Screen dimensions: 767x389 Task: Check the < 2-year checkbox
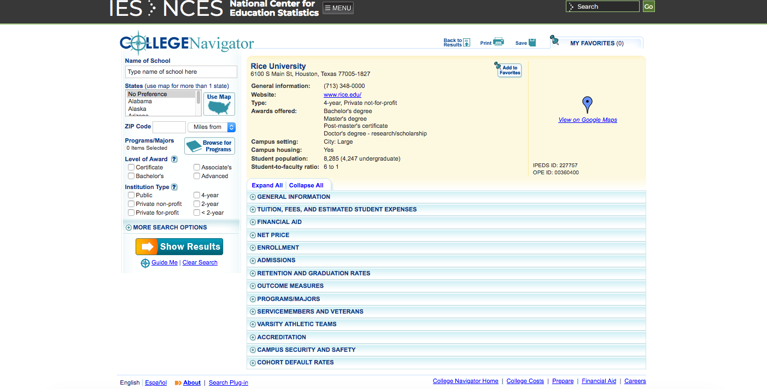(x=197, y=213)
